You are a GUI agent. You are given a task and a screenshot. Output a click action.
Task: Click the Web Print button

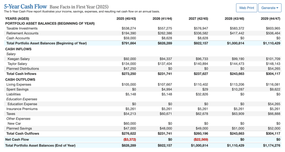coord(246,8)
